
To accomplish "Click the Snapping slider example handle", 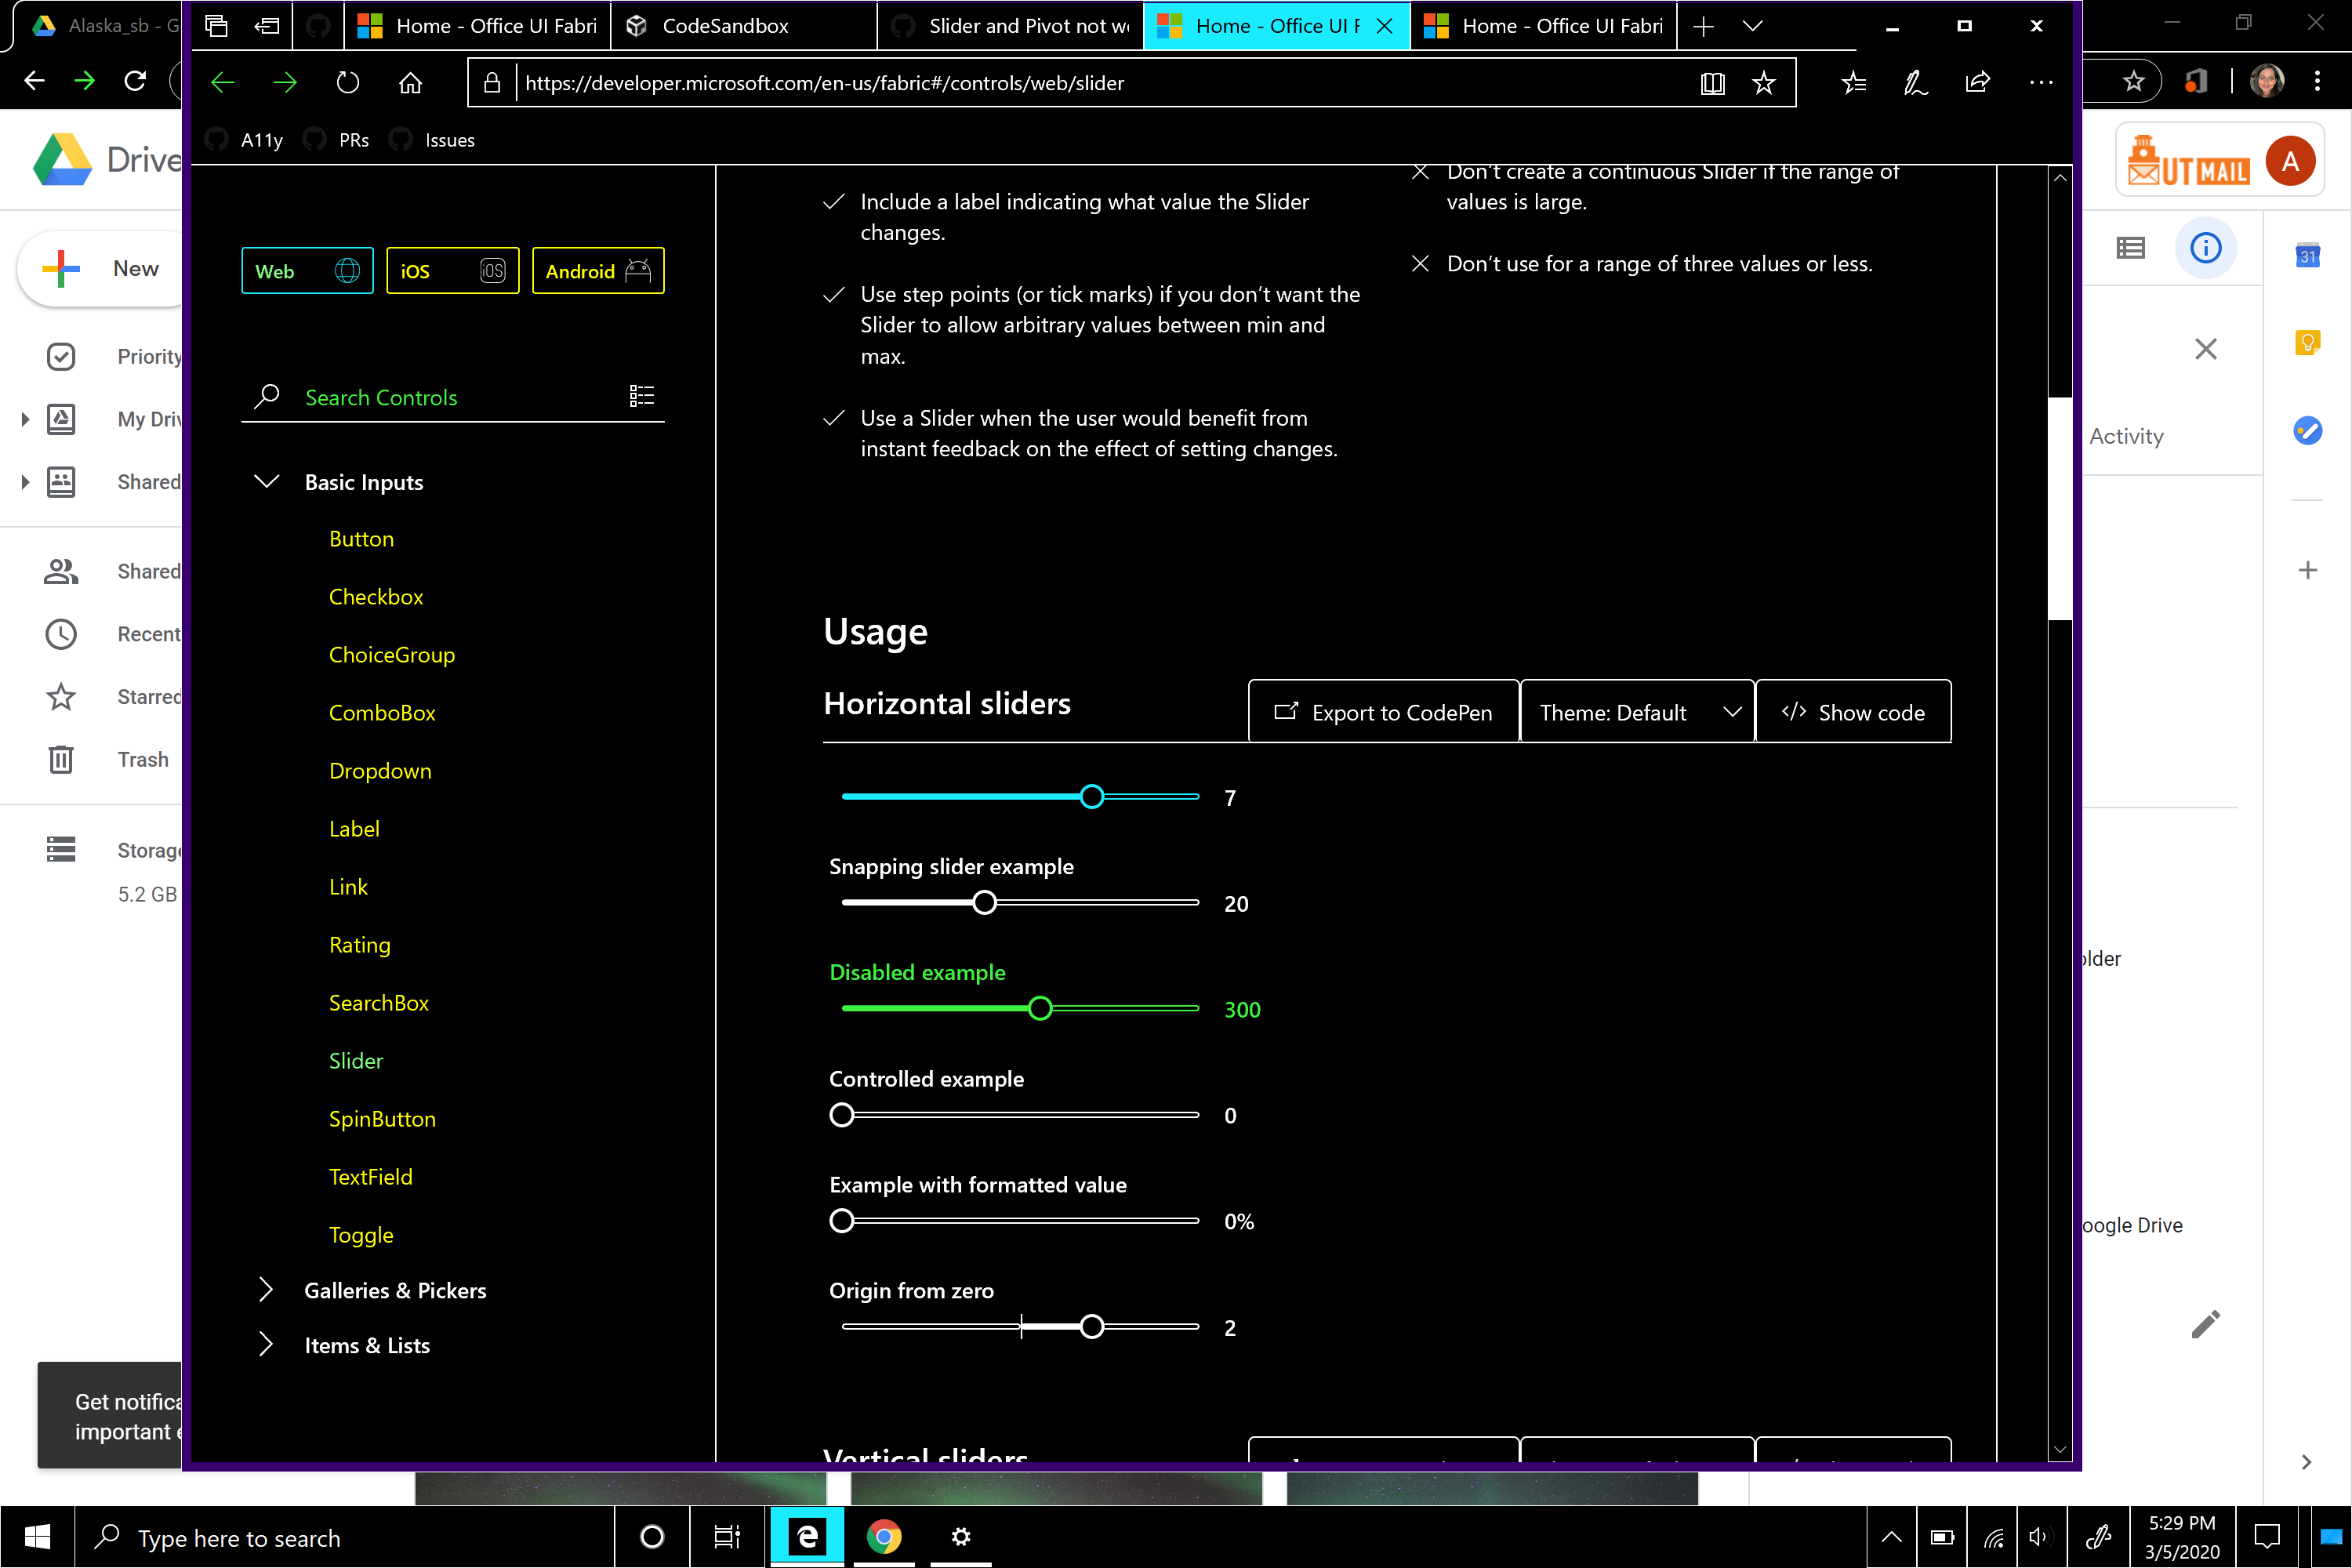I will click(984, 902).
